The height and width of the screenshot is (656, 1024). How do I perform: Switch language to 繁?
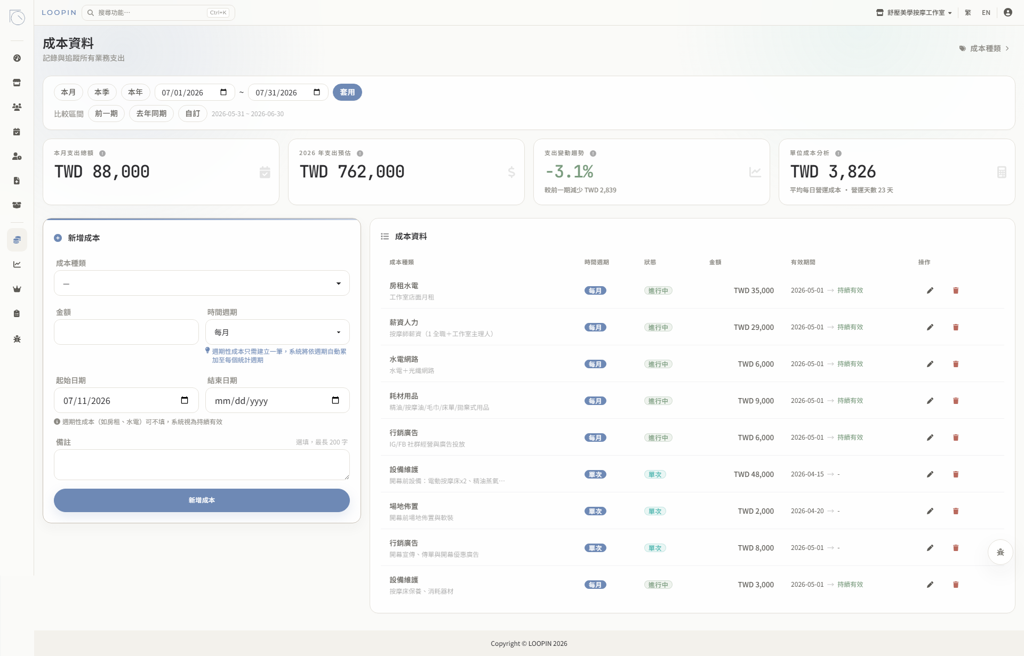point(967,12)
